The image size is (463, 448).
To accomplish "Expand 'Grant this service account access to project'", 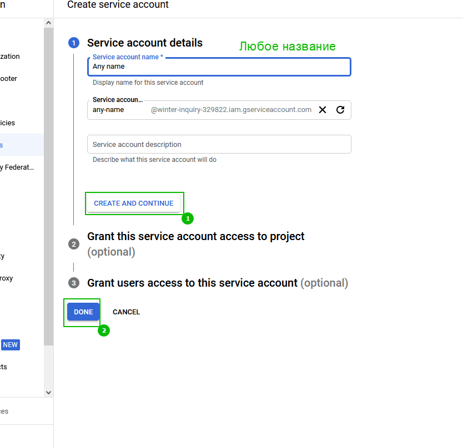I will pyautogui.click(x=195, y=237).
